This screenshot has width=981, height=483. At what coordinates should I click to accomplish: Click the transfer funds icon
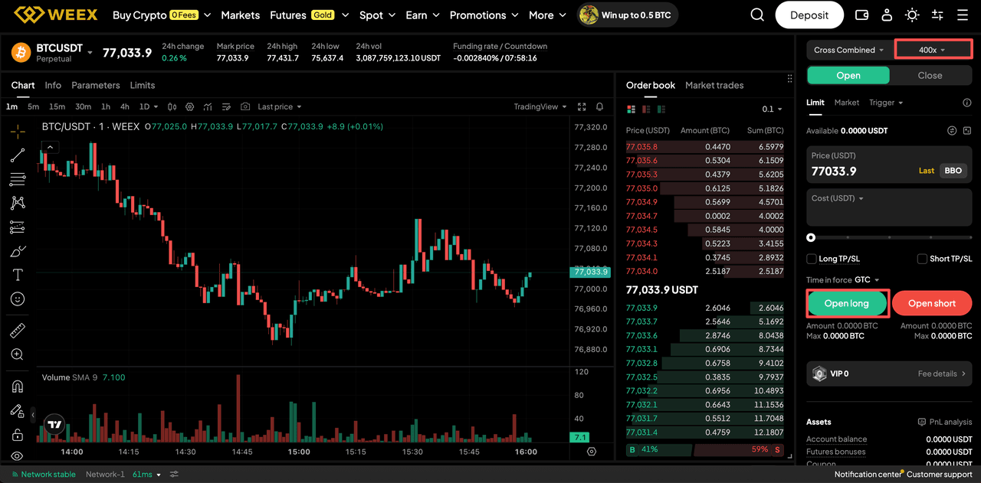point(952,131)
